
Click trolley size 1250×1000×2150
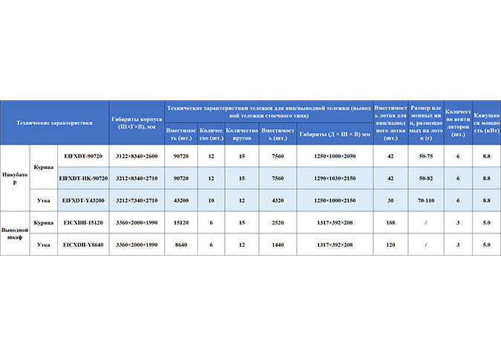[335, 201]
